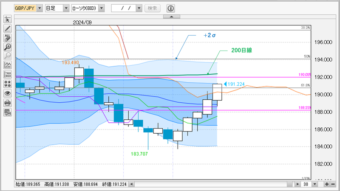Click the 2024/09 date label
The image size is (340, 191).
point(82,22)
